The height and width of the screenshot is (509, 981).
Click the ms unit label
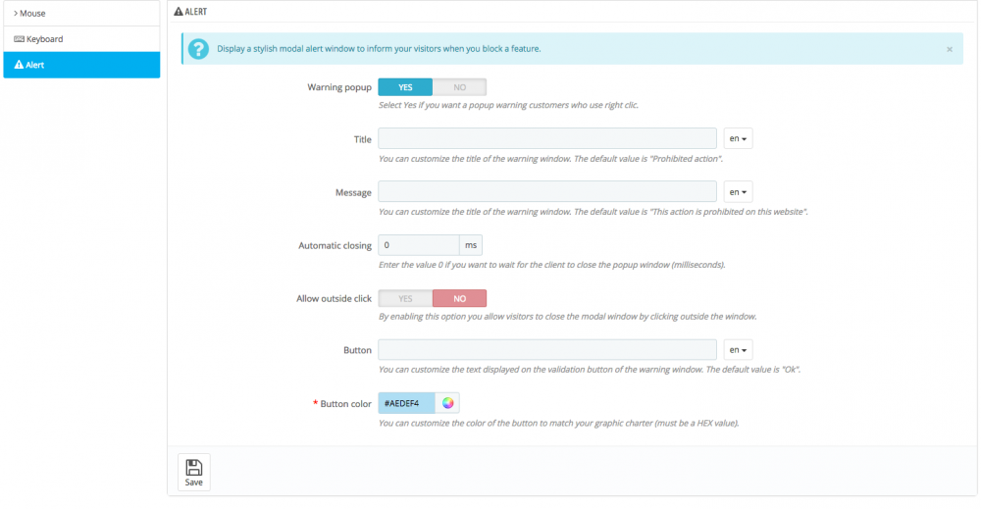pyautogui.click(x=471, y=244)
